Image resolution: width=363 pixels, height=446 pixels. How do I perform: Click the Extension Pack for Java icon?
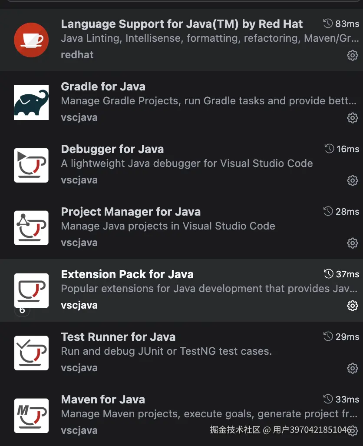[31, 290]
